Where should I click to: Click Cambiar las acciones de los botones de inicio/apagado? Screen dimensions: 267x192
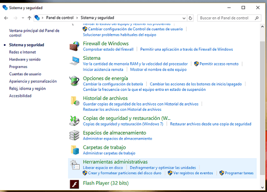196,84
